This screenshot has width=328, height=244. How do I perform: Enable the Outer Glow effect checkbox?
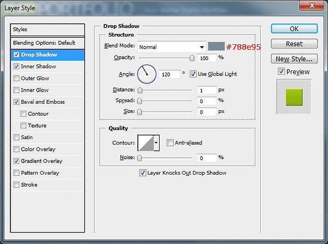pos(16,78)
